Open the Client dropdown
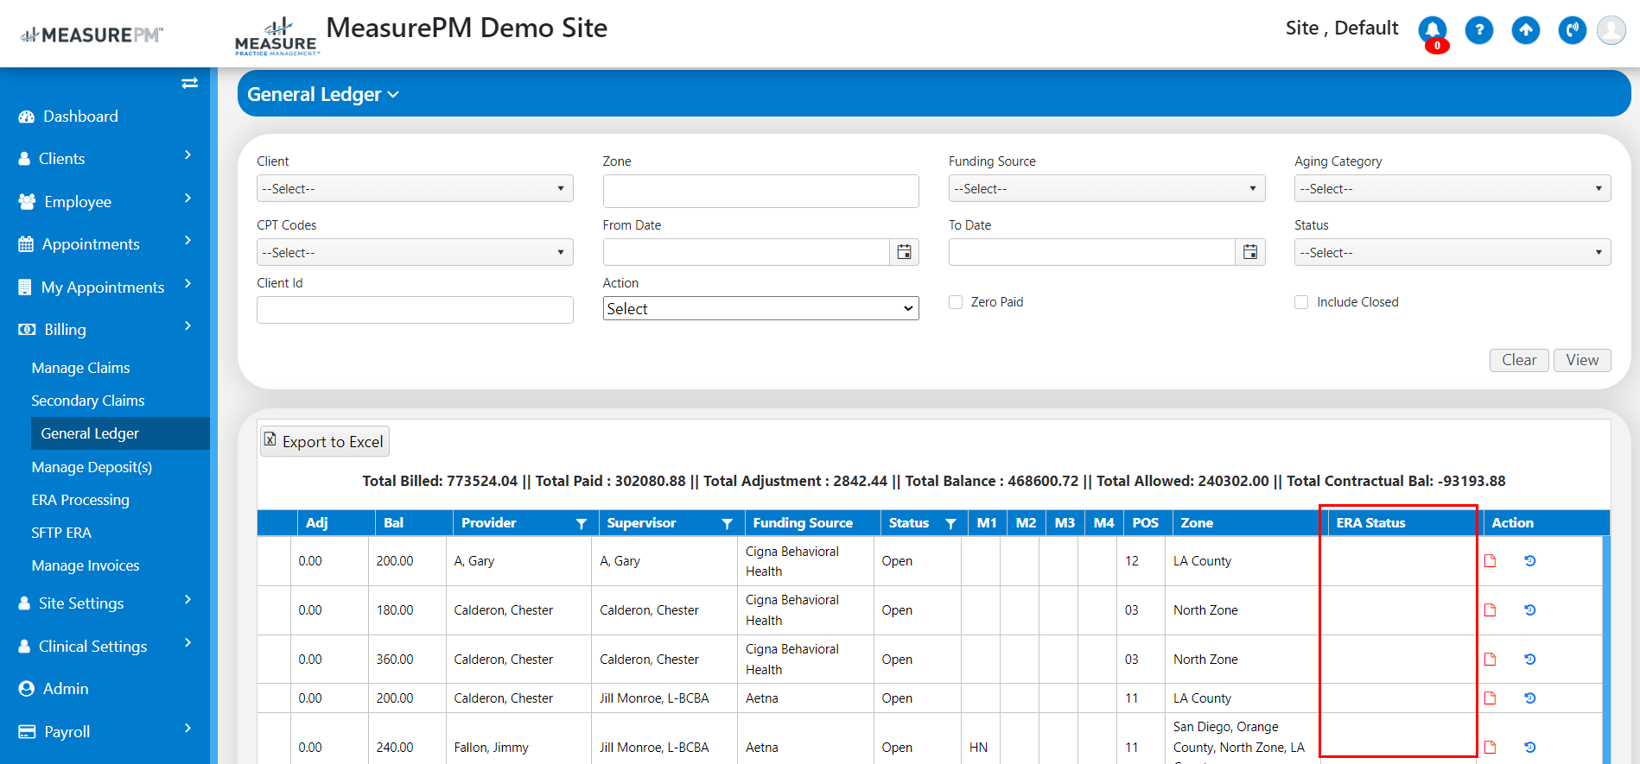1640x764 pixels. point(415,188)
